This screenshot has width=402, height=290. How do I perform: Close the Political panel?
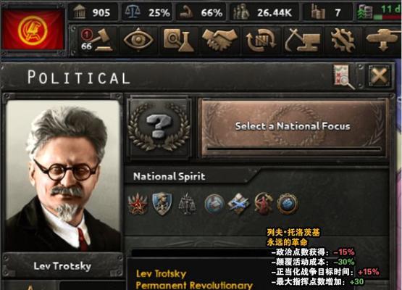pos(379,75)
